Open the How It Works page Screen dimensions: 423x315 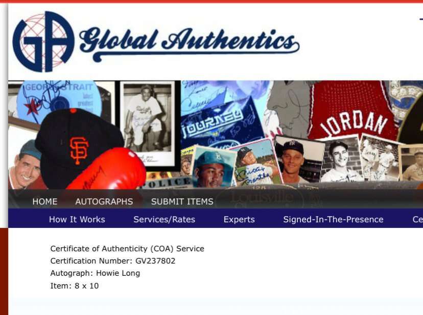point(77,219)
